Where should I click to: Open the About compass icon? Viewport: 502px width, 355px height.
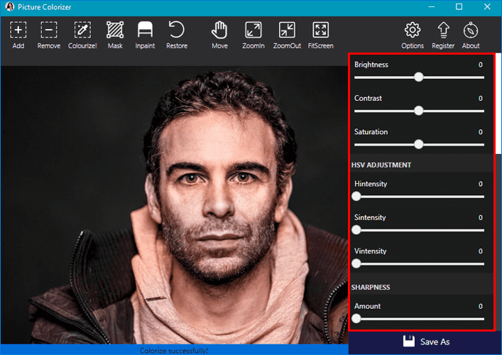(x=471, y=35)
